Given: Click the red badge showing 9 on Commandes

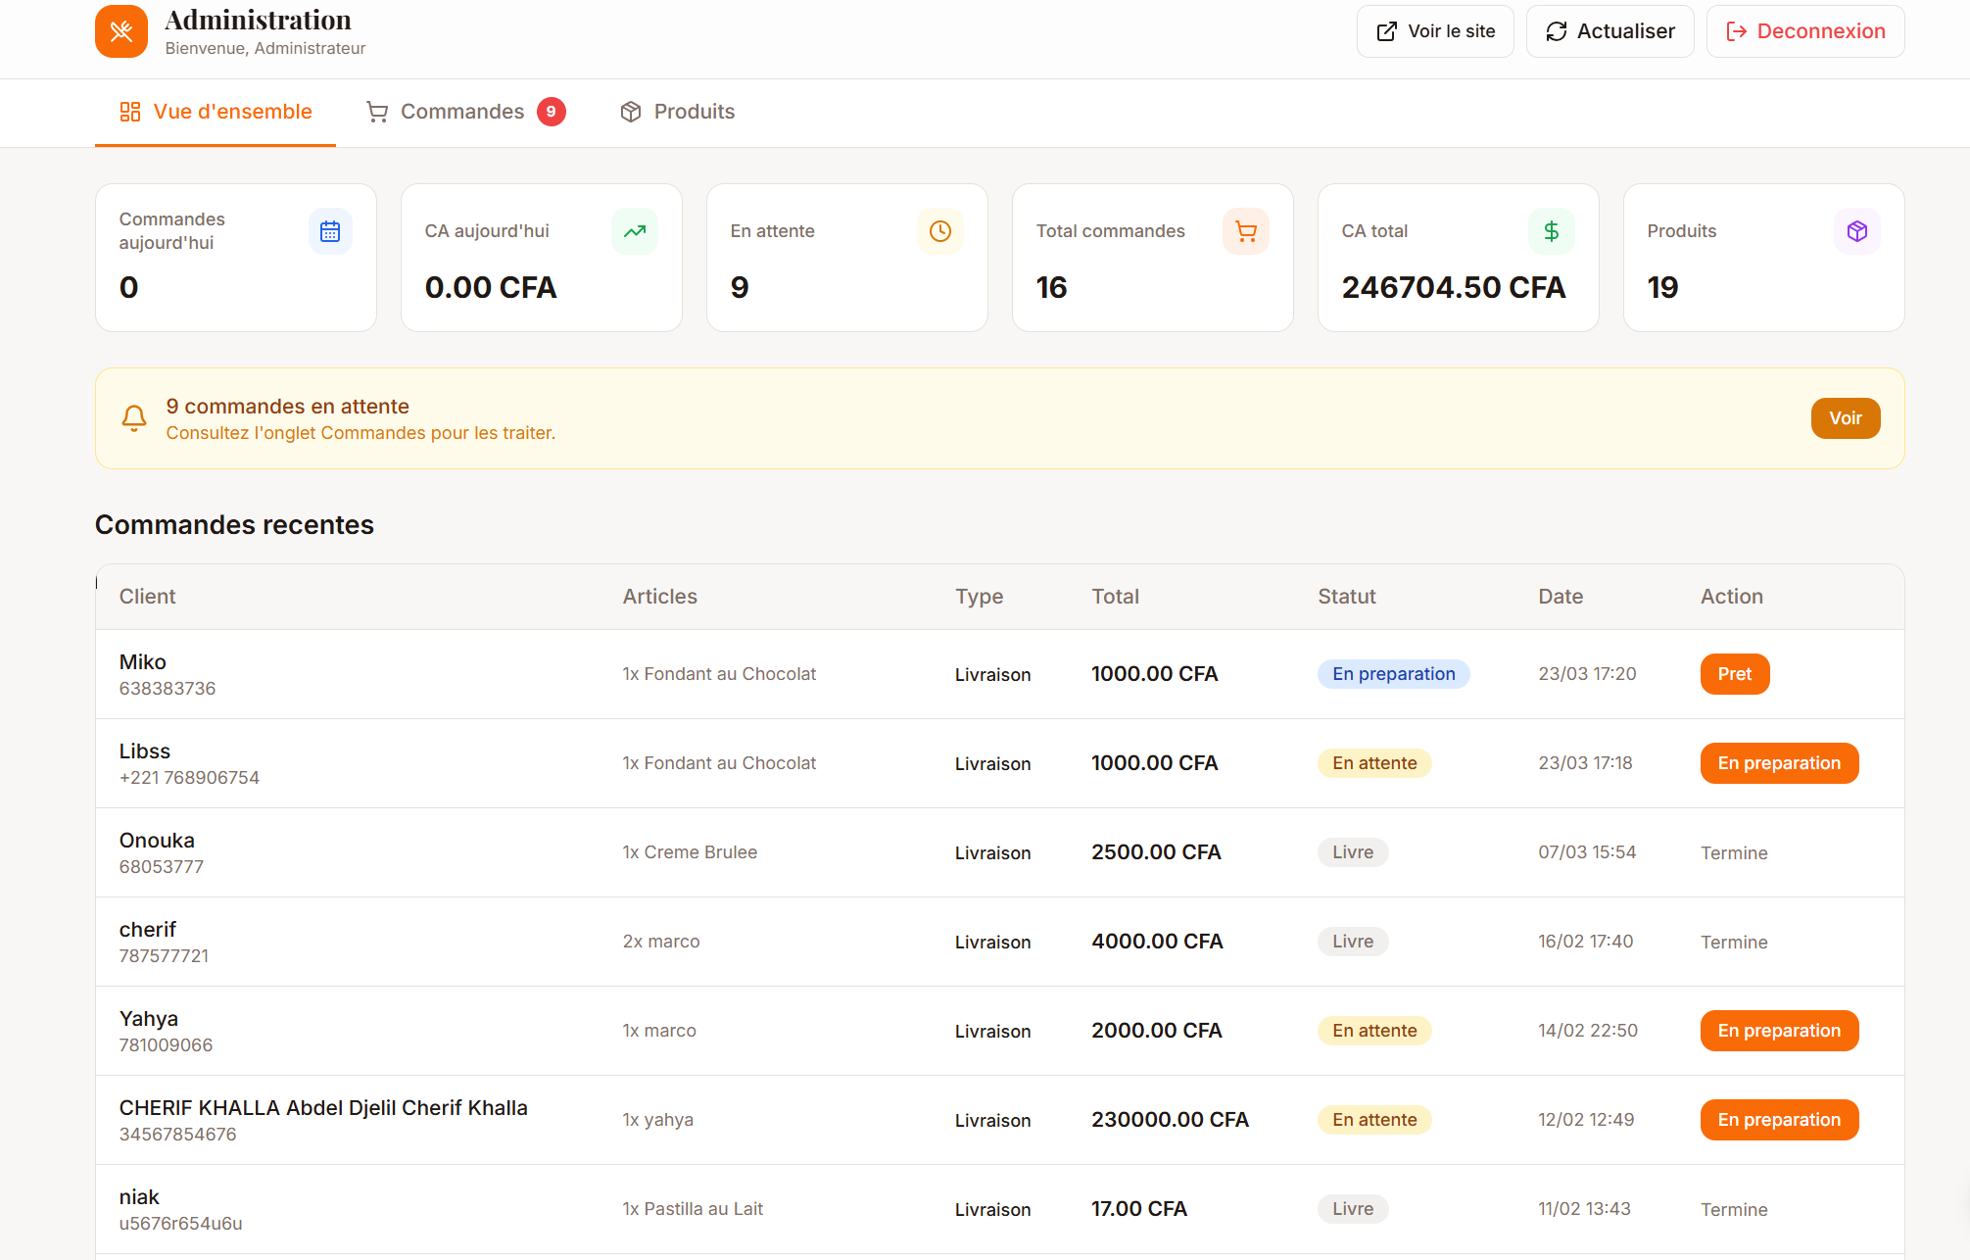Looking at the screenshot, I should coord(551,112).
